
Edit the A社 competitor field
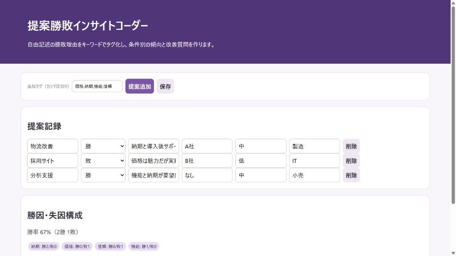(x=207, y=146)
